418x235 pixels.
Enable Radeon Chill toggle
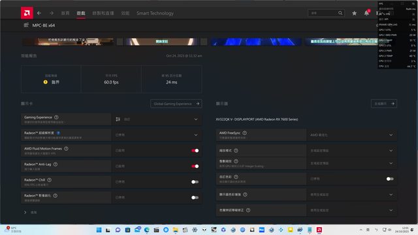point(195,181)
